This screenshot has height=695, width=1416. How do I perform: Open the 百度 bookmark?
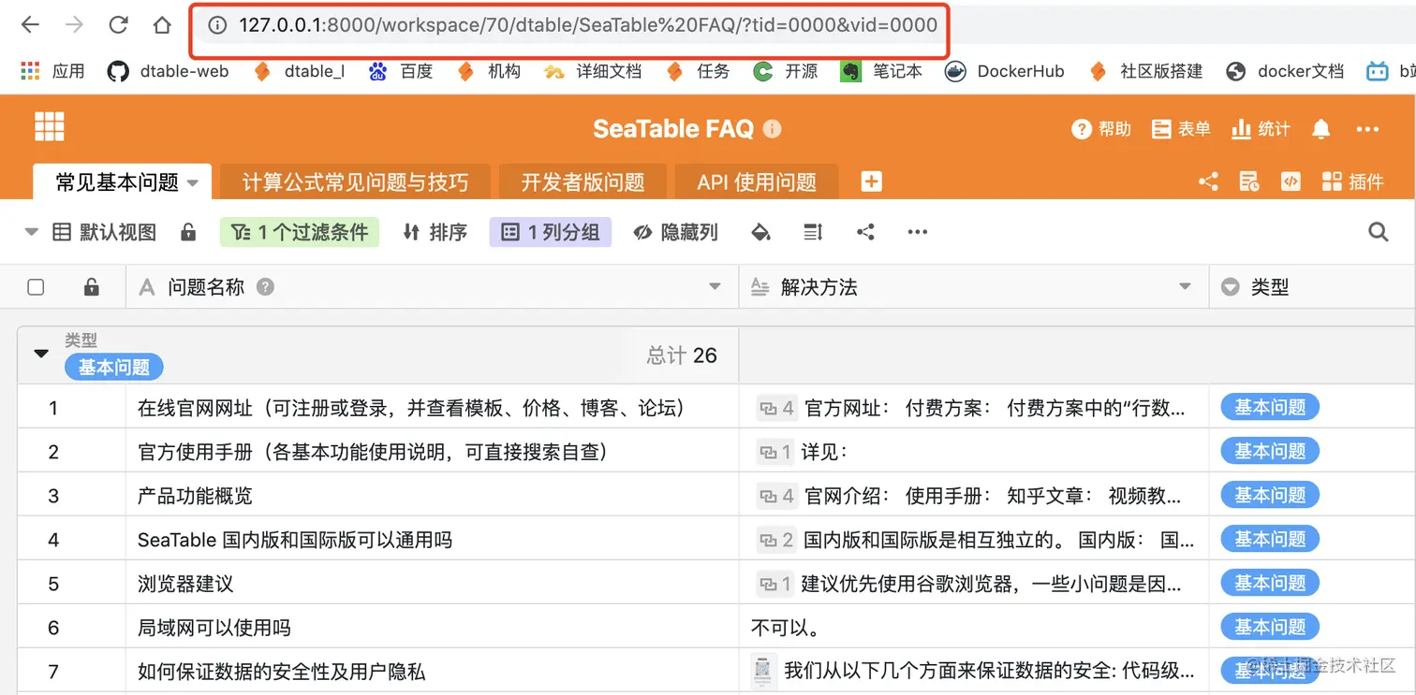tap(400, 71)
